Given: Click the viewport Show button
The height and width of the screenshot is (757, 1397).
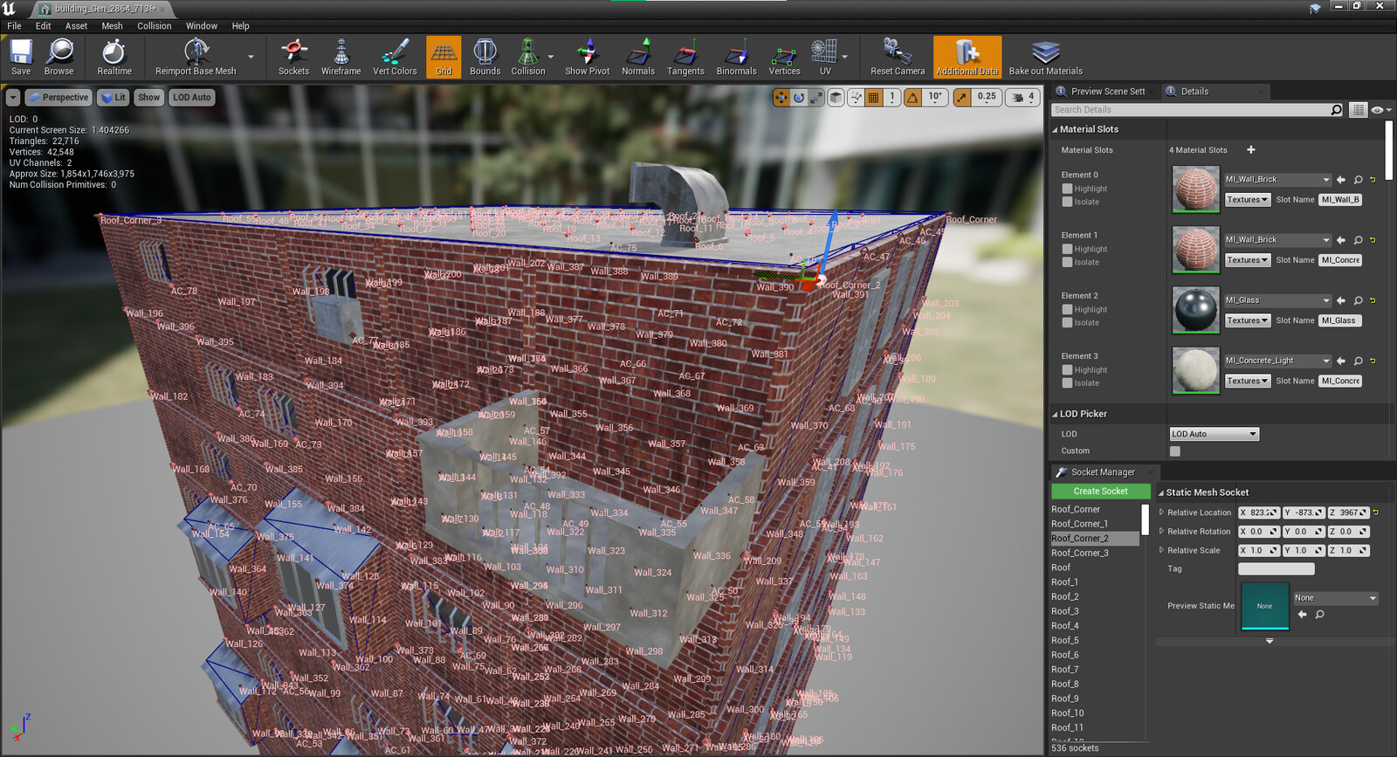Looking at the screenshot, I should (149, 97).
